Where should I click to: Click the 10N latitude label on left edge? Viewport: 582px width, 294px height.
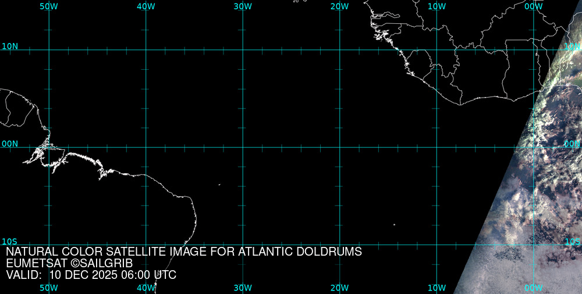pyautogui.click(x=9, y=46)
